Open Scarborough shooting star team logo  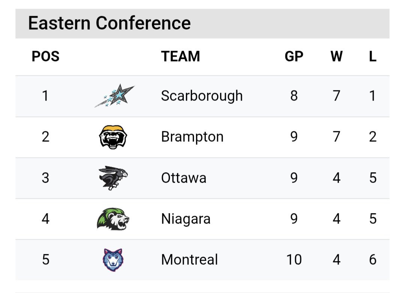114,96
